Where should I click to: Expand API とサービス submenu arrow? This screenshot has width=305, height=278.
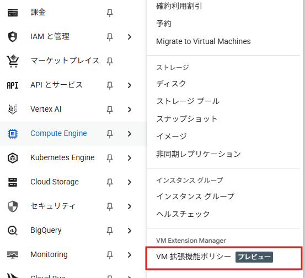click(x=130, y=85)
